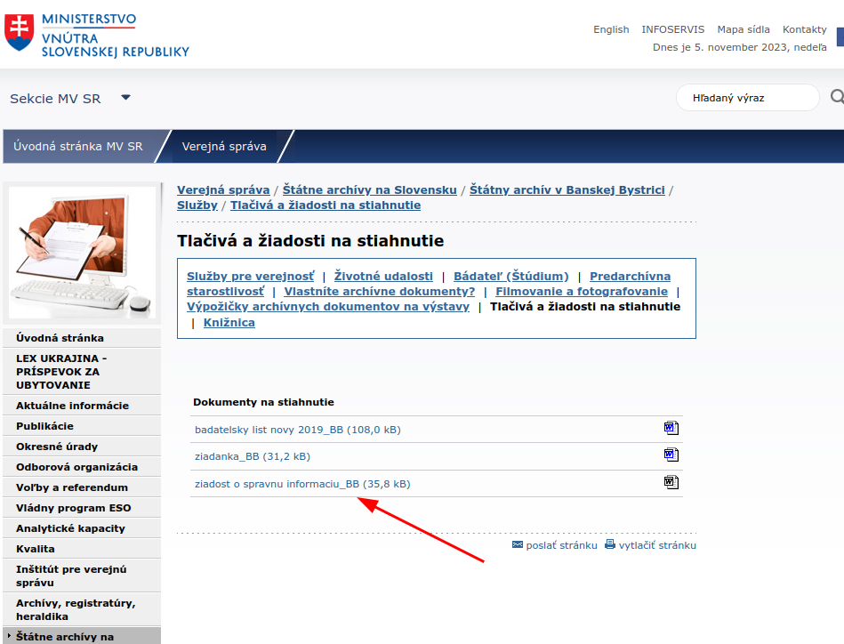Click the envelope icon to send page
Image resolution: width=844 pixels, height=644 pixels.
click(518, 544)
